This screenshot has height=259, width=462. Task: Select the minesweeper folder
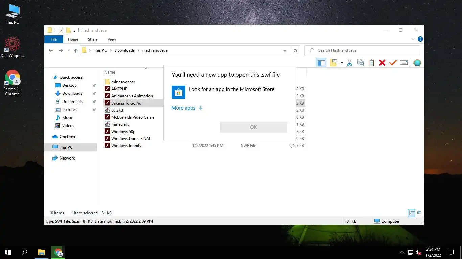coord(123,82)
